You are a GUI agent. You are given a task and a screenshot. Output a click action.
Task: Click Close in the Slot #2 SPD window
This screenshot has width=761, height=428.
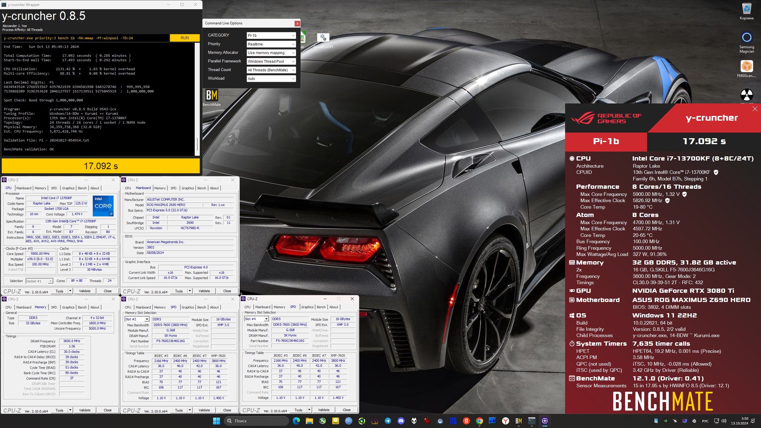pyautogui.click(x=227, y=410)
